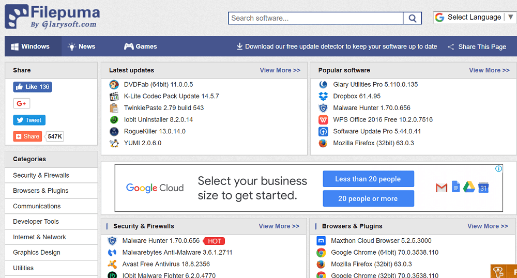Click the Dropbox icon
The width and height of the screenshot is (517, 278).
tap(323, 97)
